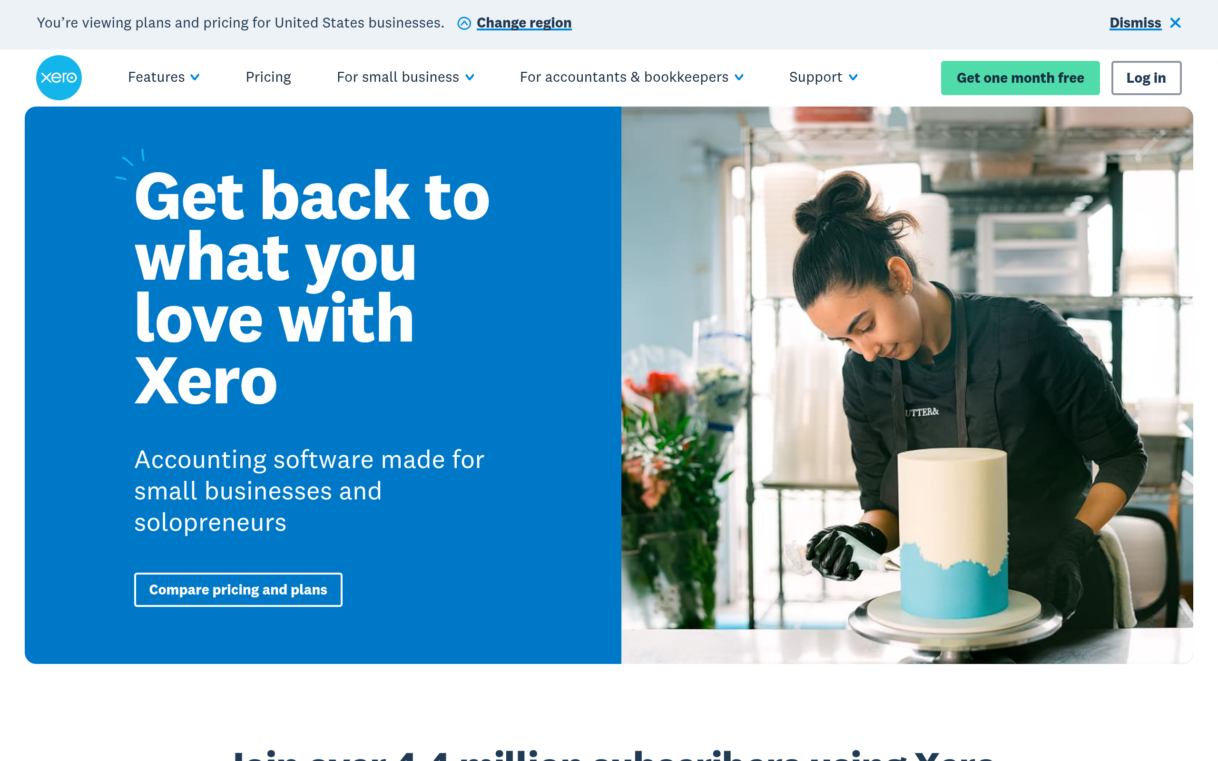Click the Log in button
The image size is (1218, 761).
(1146, 78)
